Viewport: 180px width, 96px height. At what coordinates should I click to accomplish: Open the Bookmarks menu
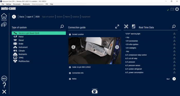point(26,4)
